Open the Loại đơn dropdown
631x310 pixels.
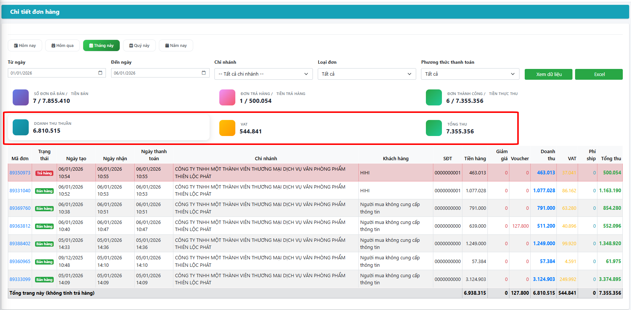(x=367, y=74)
